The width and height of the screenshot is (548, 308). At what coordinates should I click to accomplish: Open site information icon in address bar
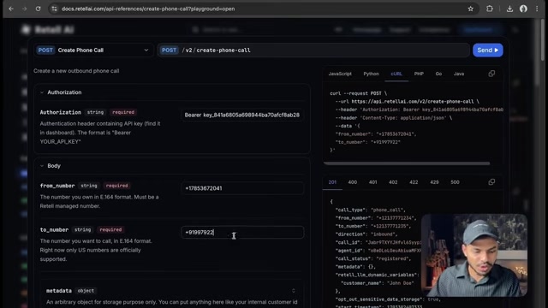(54, 9)
